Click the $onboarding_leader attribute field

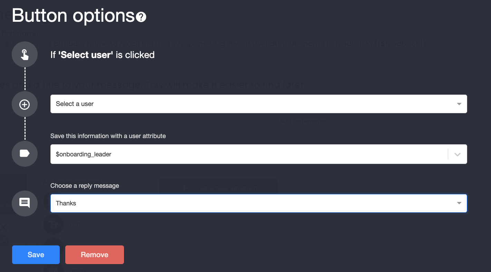259,154
